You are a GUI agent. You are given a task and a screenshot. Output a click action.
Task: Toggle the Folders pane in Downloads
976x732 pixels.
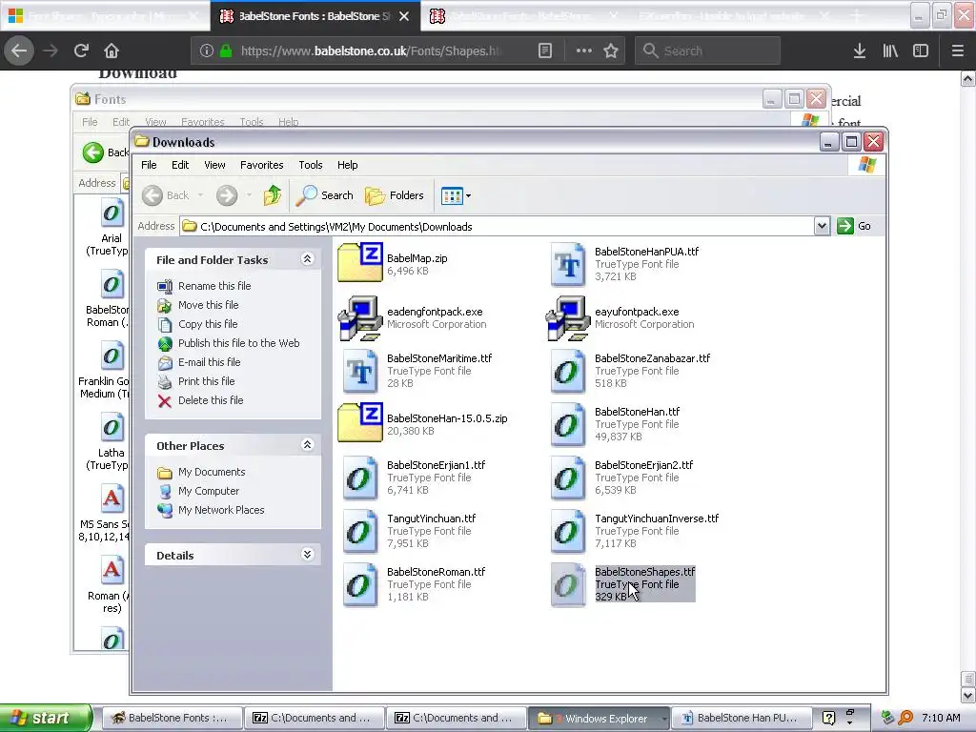point(395,195)
